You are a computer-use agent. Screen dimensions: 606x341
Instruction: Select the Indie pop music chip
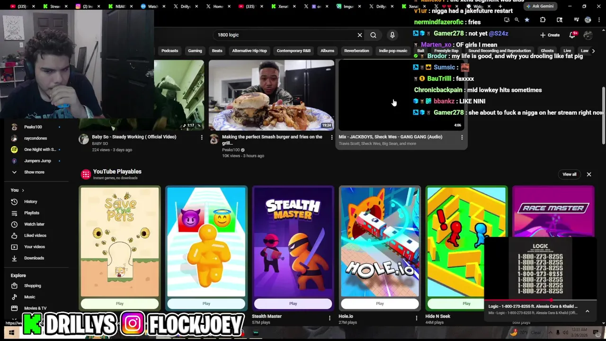pos(393,51)
